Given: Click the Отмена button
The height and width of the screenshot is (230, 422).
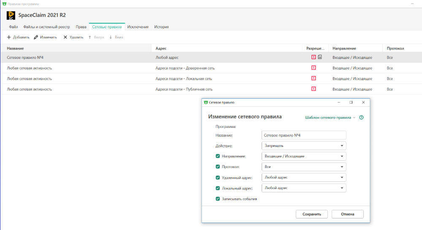Looking at the screenshot, I should point(347,214).
